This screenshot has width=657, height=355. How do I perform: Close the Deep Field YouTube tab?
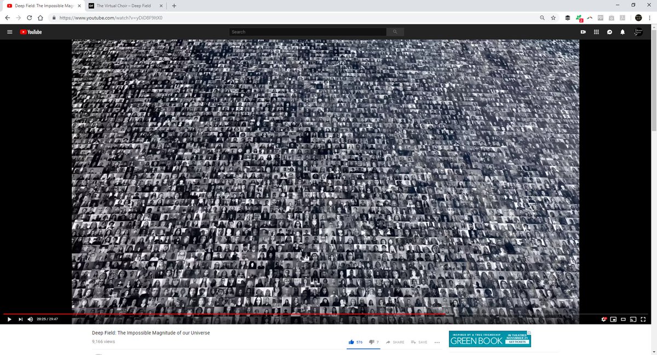point(79,5)
